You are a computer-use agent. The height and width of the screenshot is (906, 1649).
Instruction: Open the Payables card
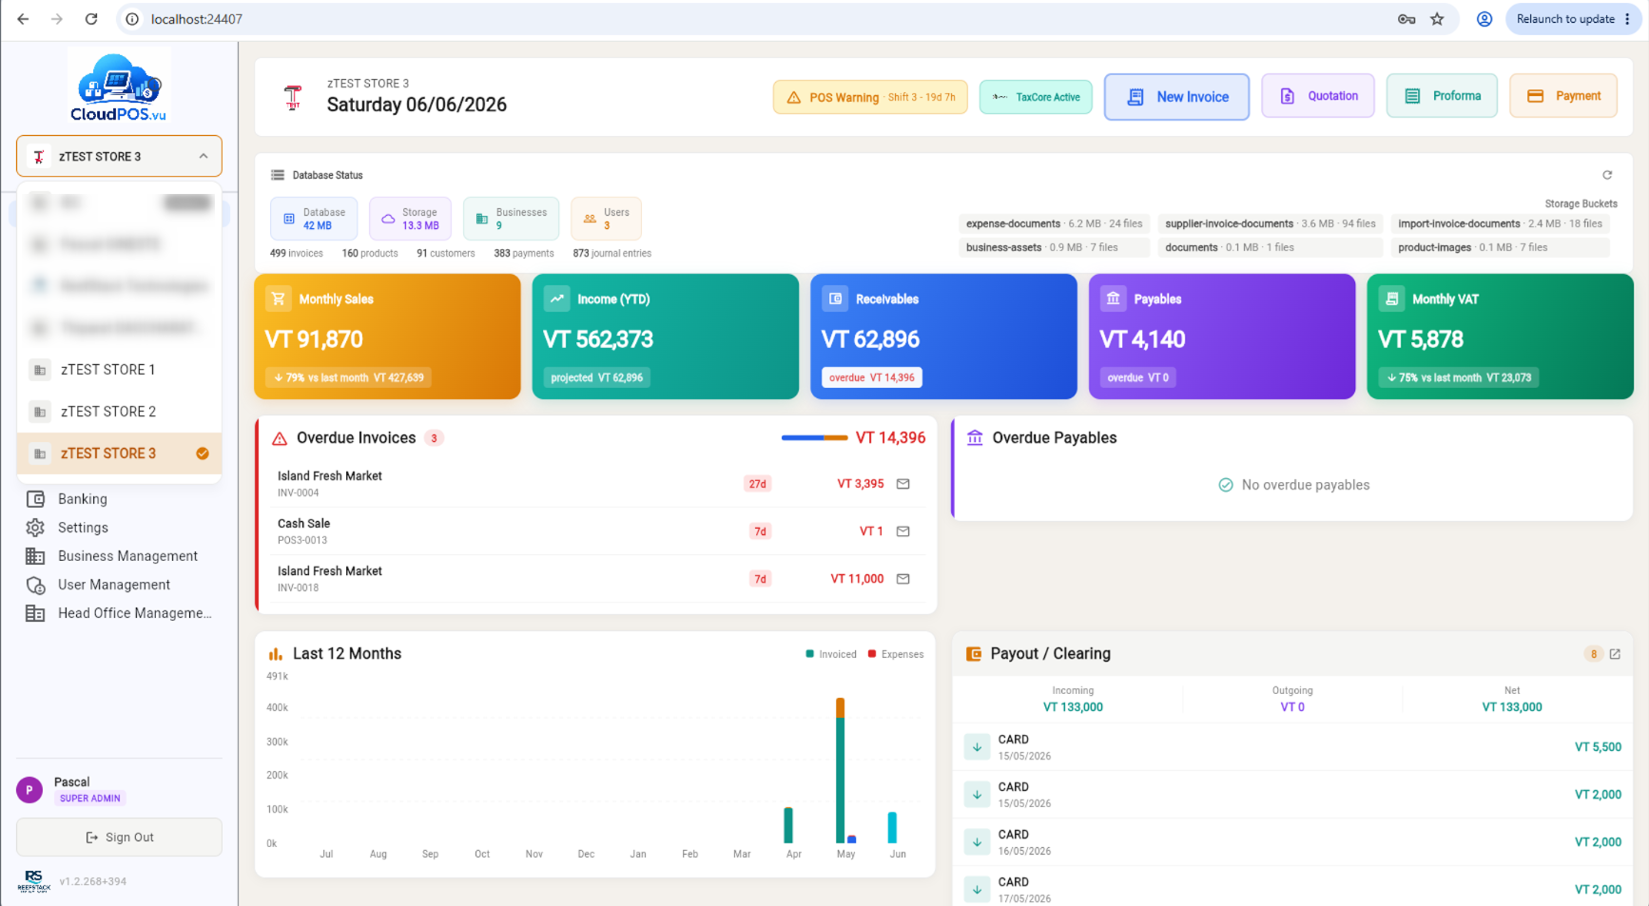pos(1222,337)
